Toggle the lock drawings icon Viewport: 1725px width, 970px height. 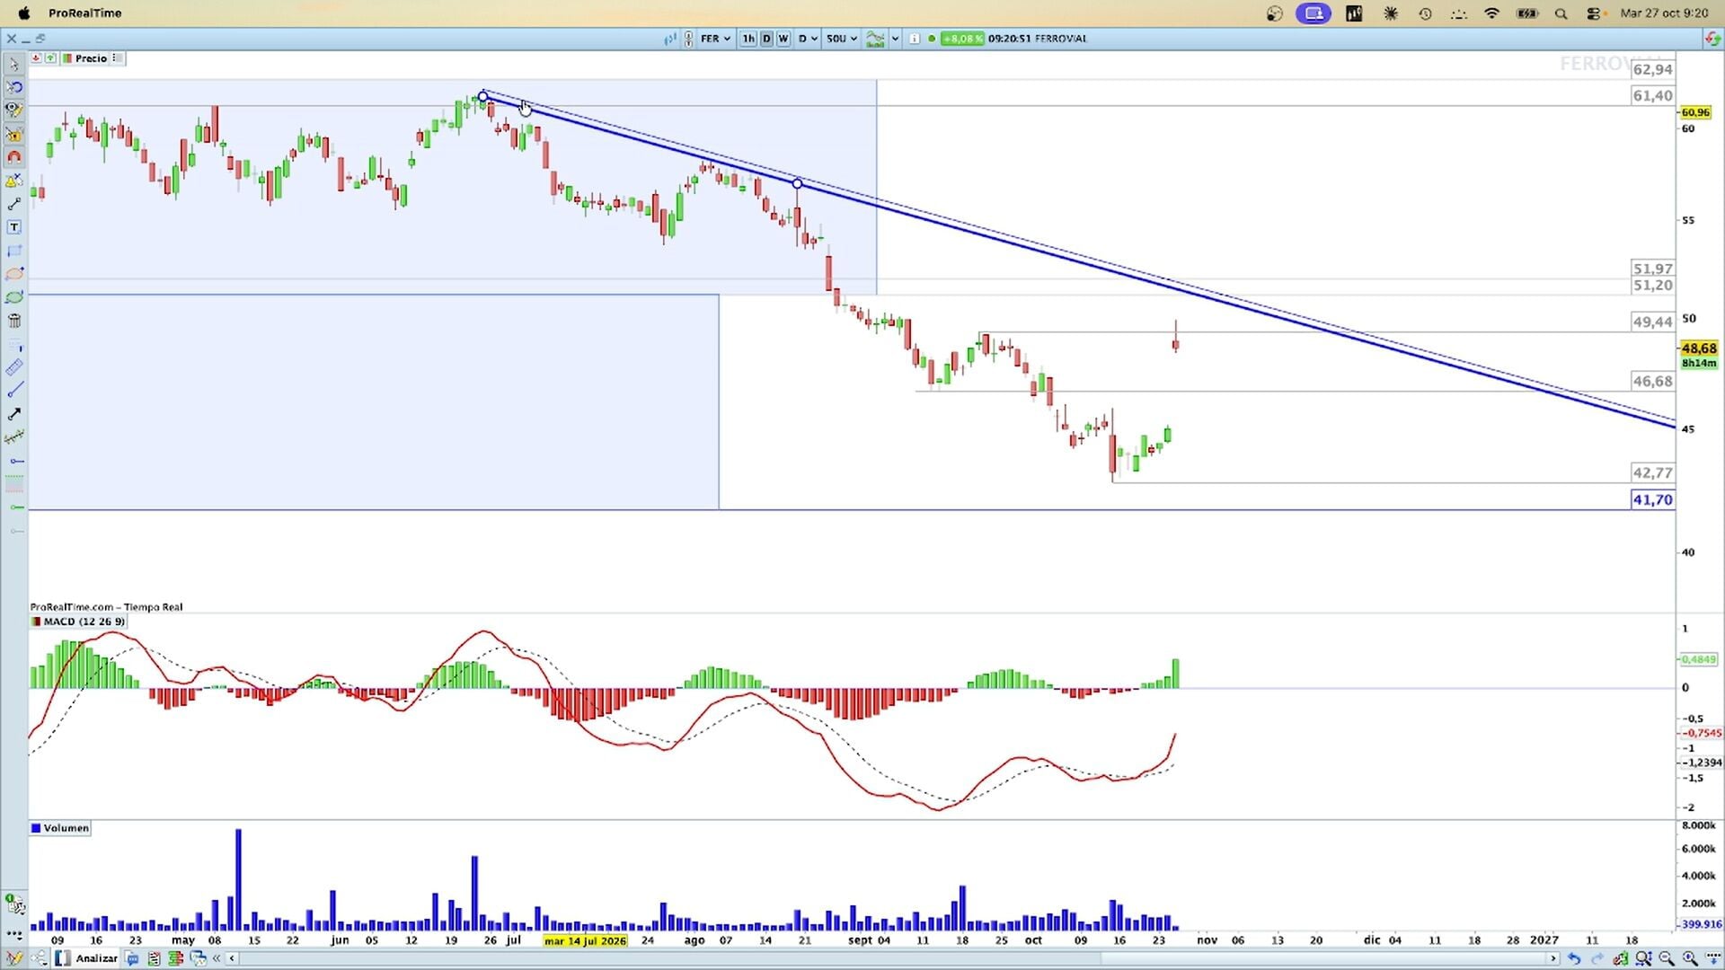point(13,134)
